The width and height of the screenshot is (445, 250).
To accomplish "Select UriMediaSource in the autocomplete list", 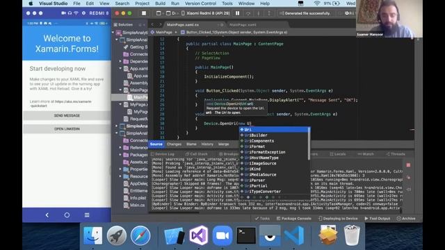I will pyautogui.click(x=274, y=174).
